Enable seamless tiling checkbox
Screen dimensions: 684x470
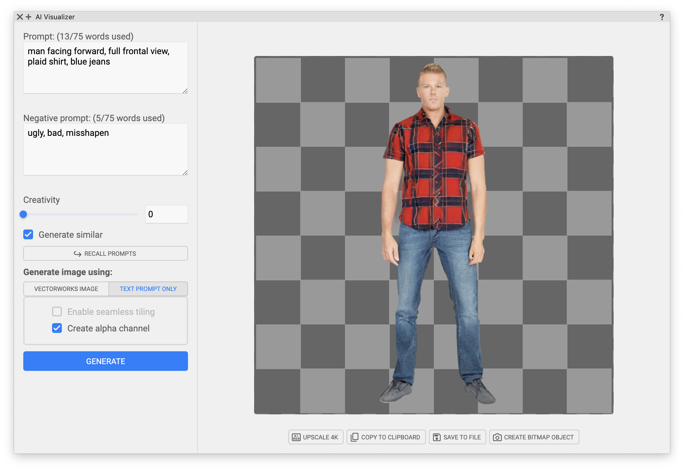click(x=57, y=312)
